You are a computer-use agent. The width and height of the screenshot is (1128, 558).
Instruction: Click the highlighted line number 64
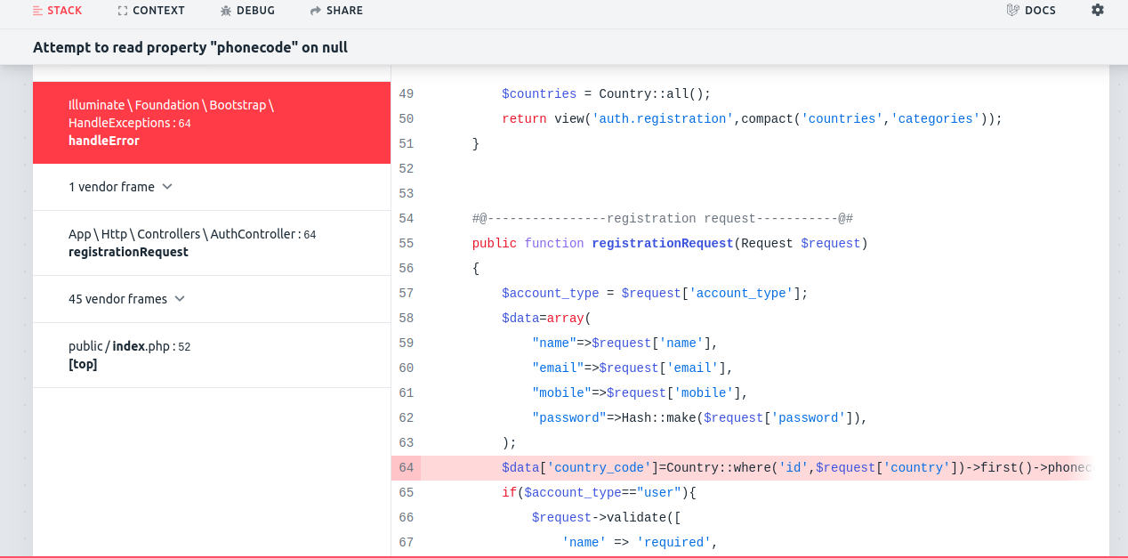406,468
